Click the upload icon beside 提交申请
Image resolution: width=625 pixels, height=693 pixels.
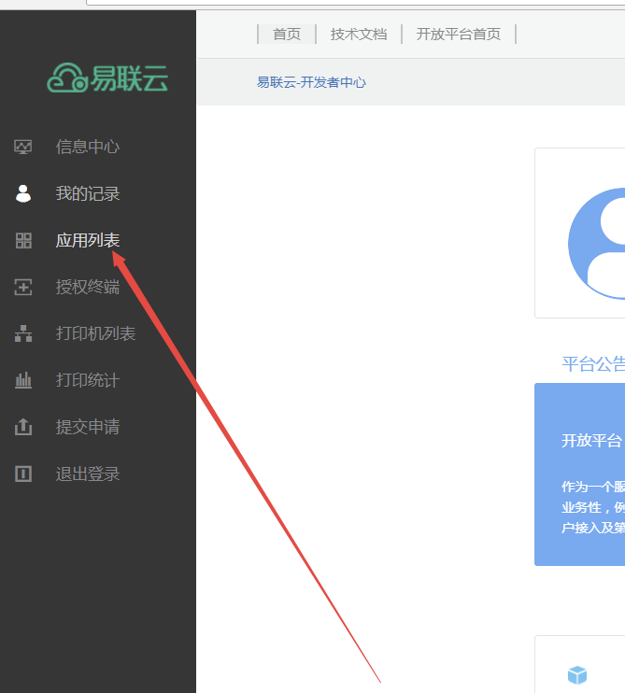click(x=23, y=427)
